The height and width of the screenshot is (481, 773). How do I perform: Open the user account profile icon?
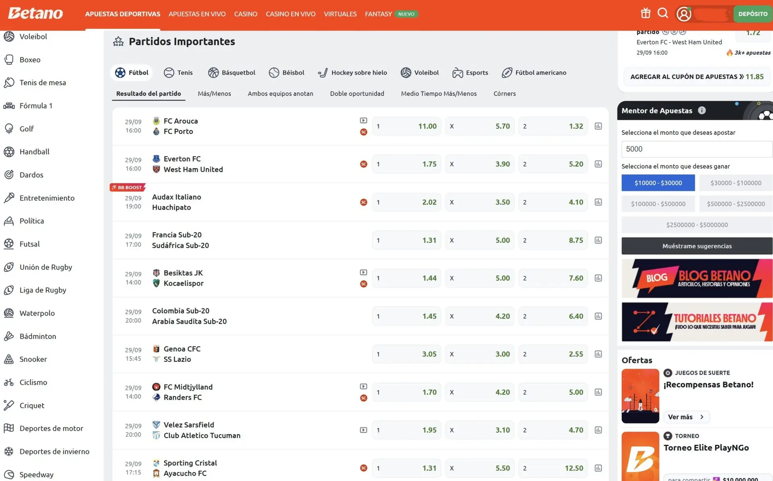[684, 14]
